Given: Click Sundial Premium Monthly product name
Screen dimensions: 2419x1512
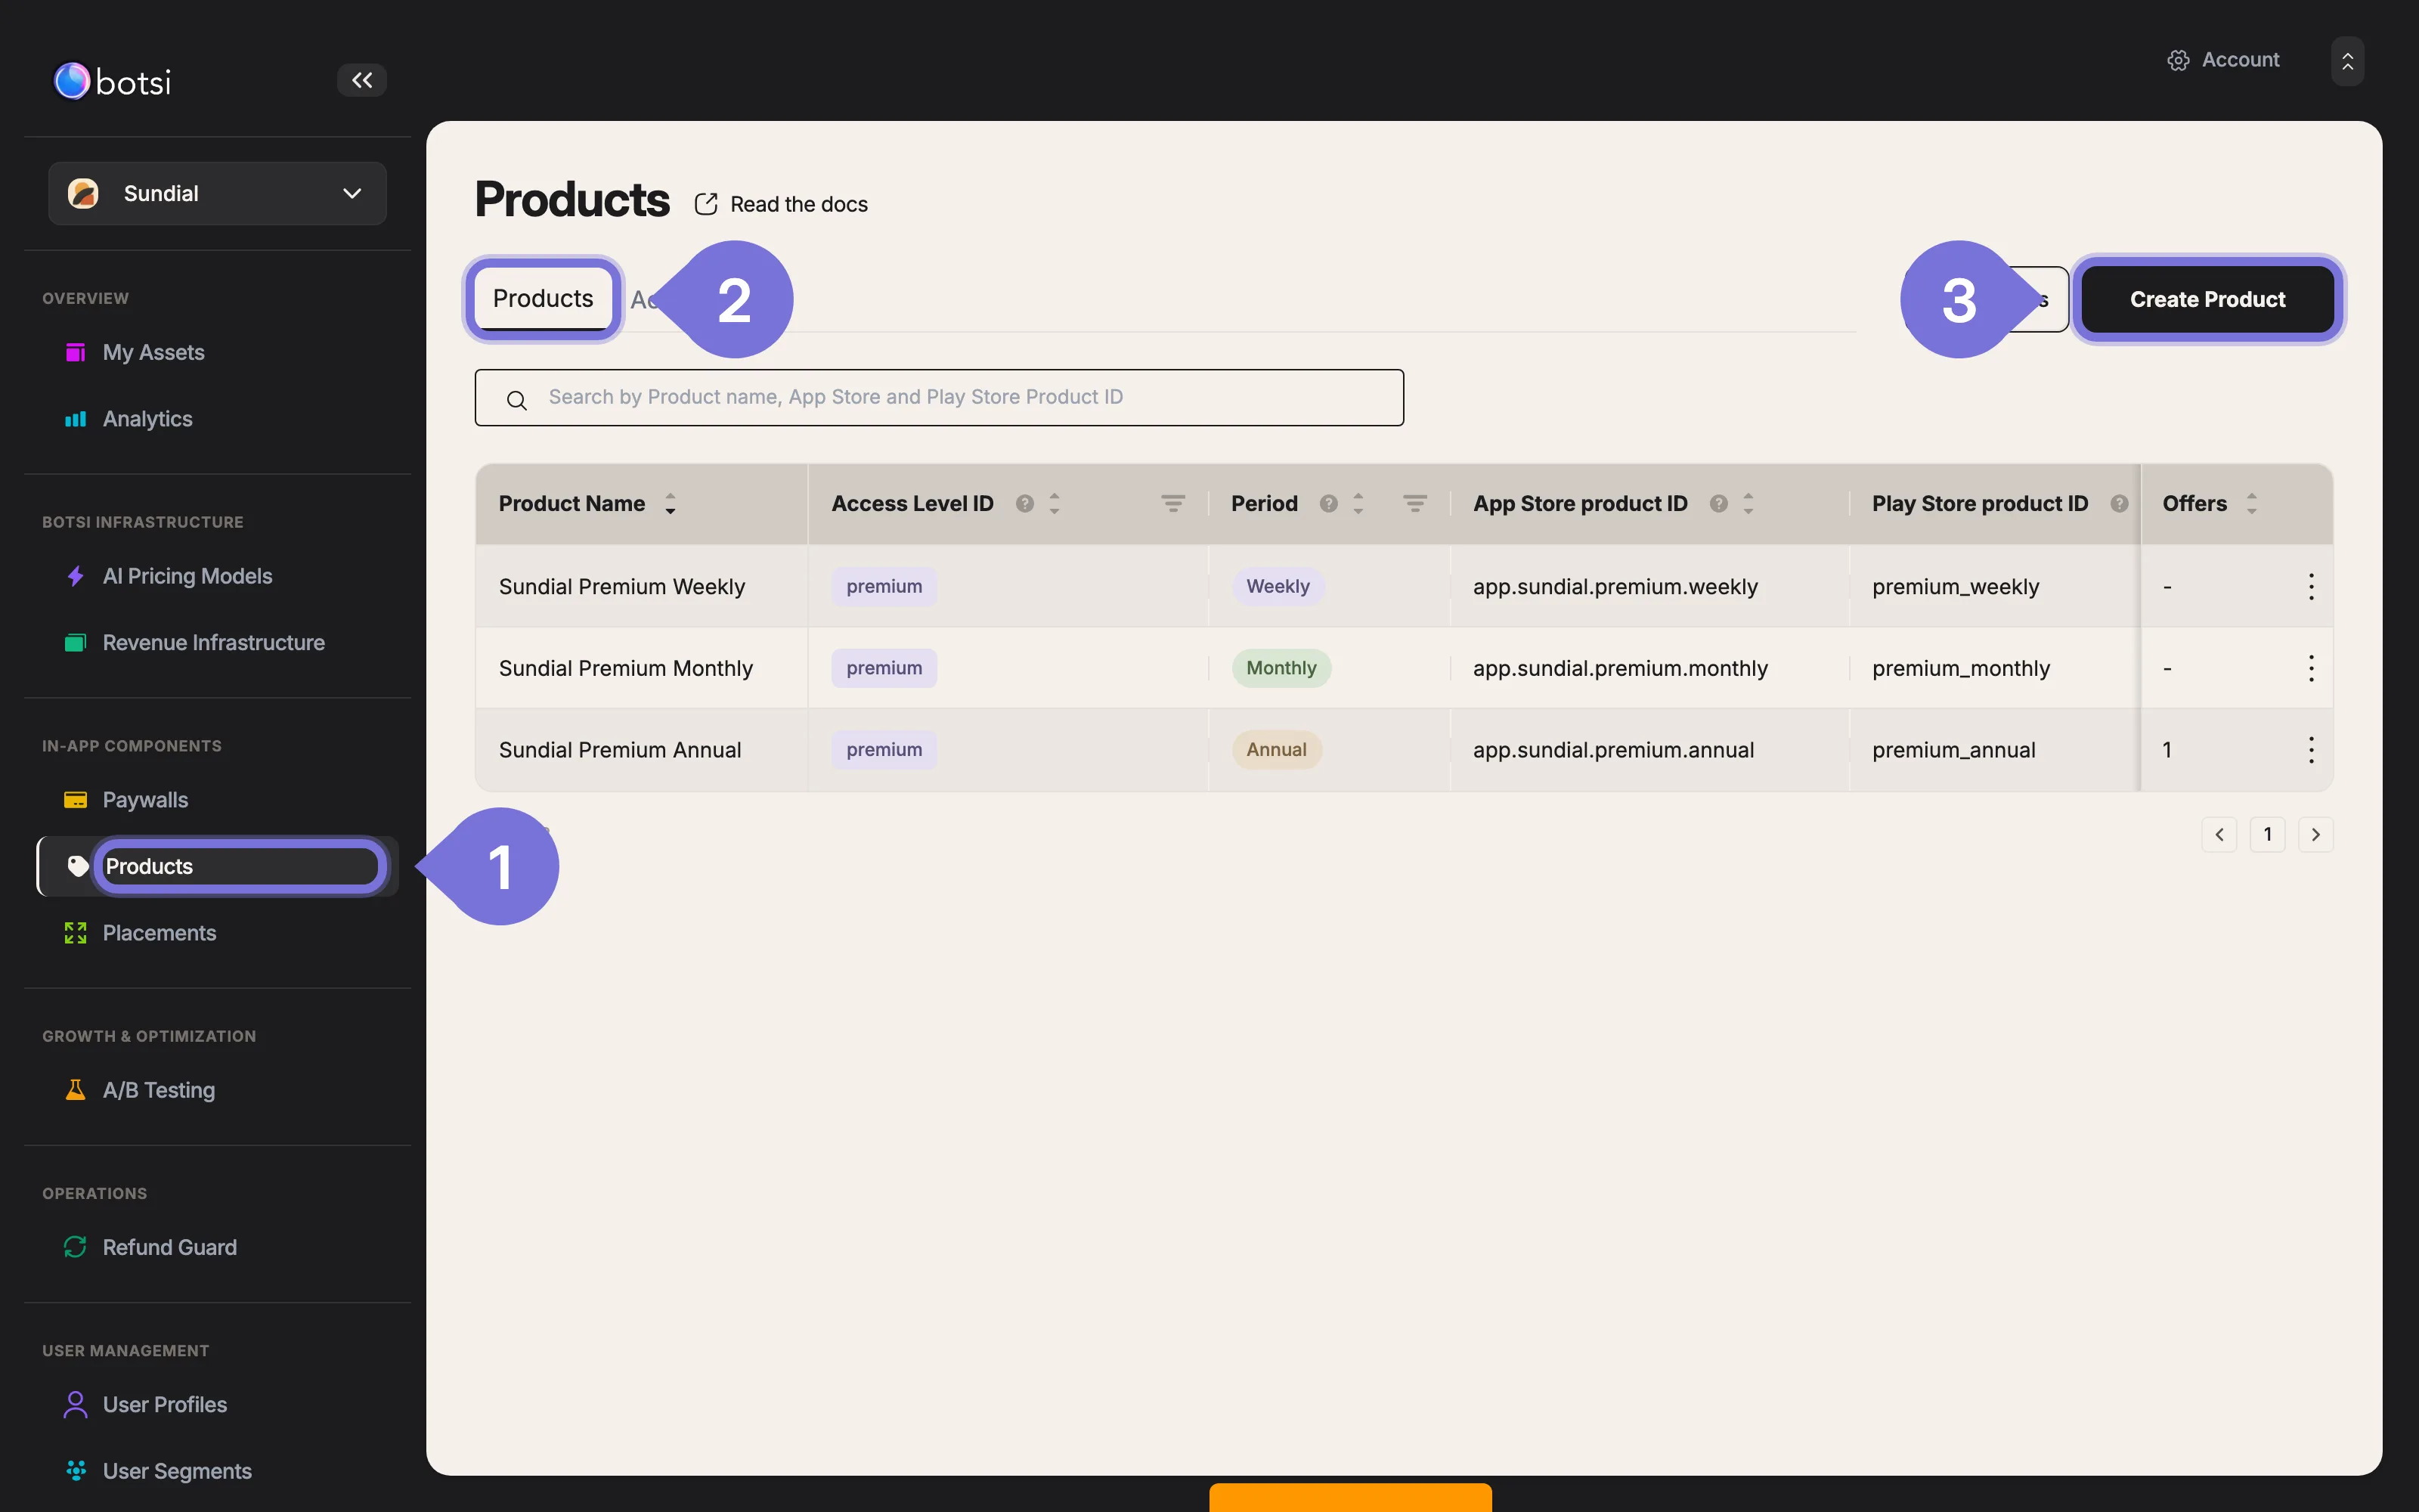Looking at the screenshot, I should [626, 668].
